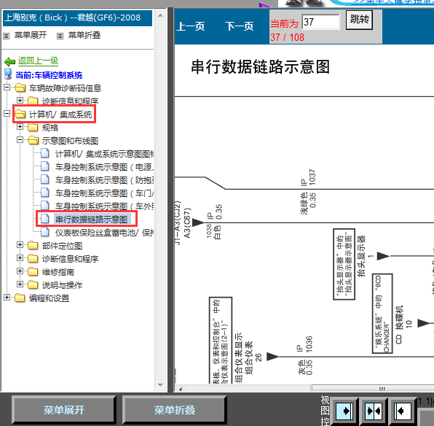
Task: Expand the 维修指南 node
Action: (x=20, y=271)
